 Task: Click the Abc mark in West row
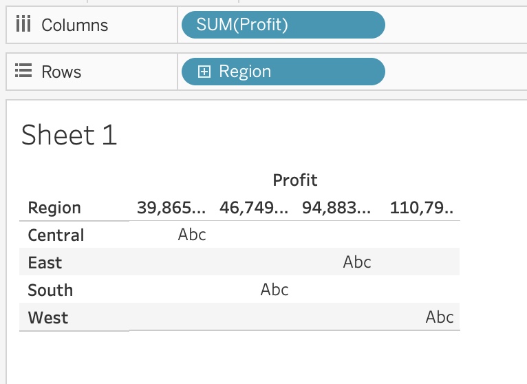pos(440,317)
